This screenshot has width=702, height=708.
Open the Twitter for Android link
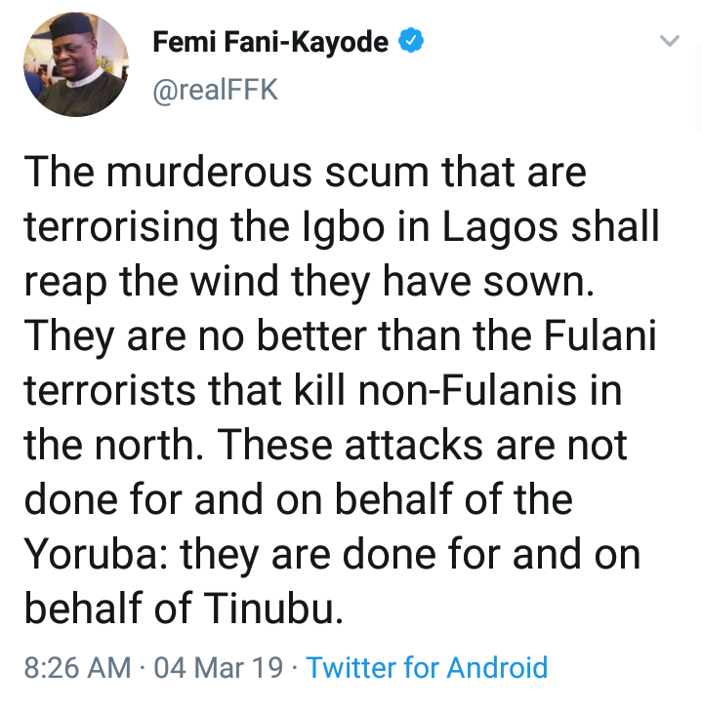pos(427,668)
